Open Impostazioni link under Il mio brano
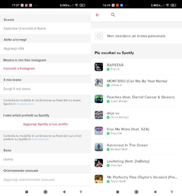The height and width of the screenshot is (196, 182). (25, 104)
